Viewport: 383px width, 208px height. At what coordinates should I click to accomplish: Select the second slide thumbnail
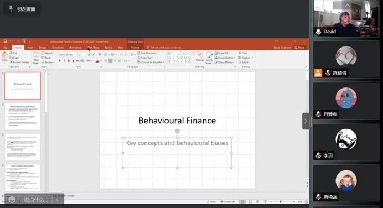23,117
